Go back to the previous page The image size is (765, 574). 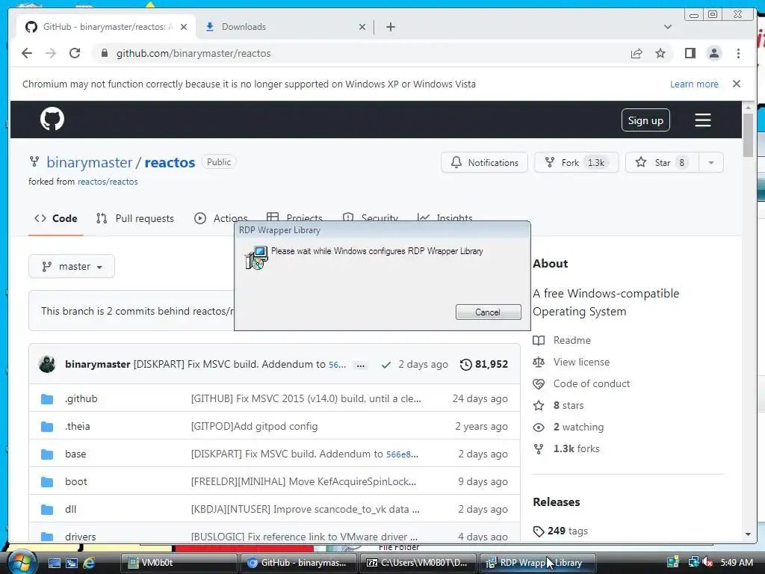[27, 53]
